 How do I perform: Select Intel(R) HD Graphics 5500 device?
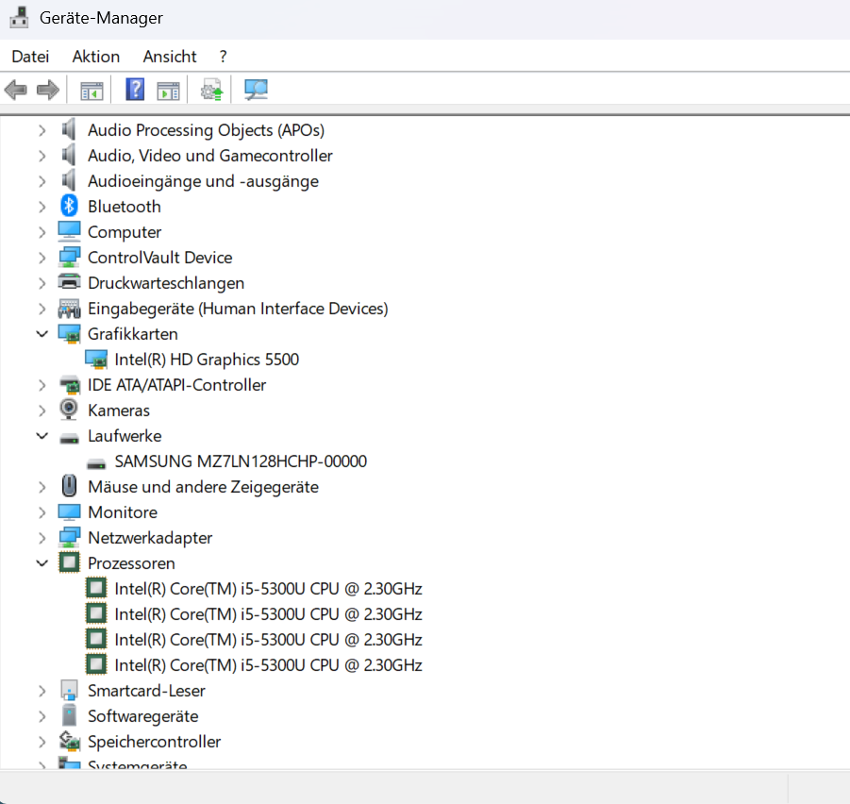(x=207, y=360)
